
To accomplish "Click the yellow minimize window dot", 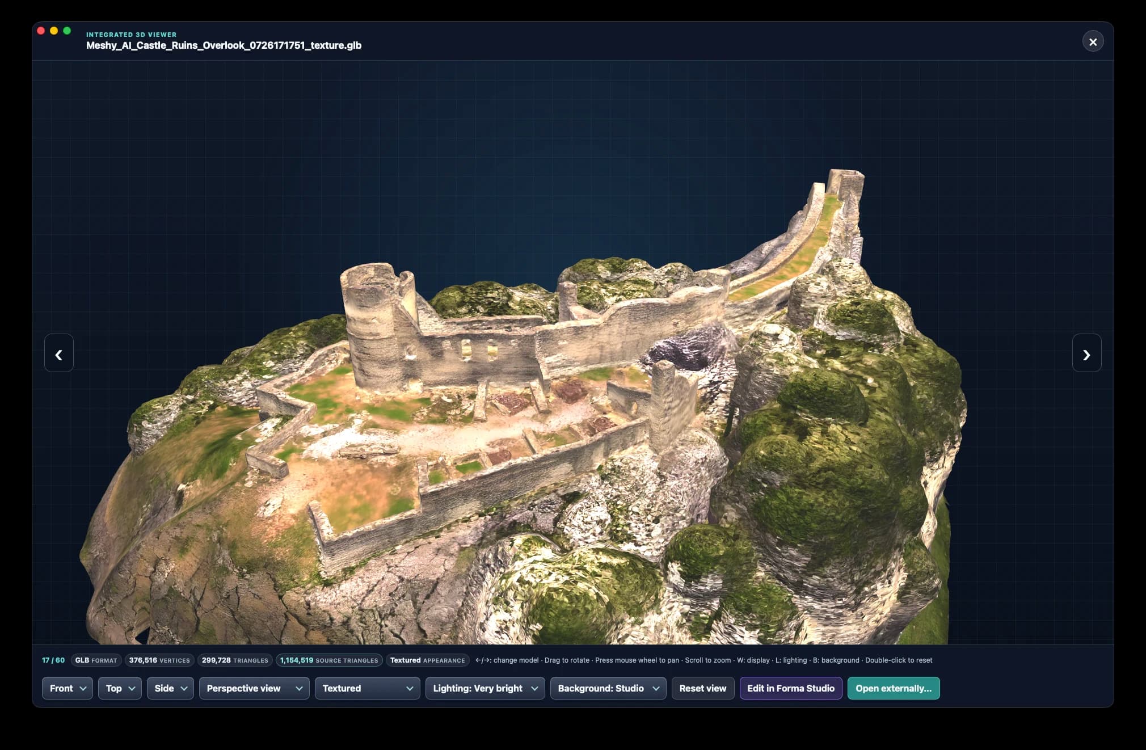I will (x=54, y=31).
